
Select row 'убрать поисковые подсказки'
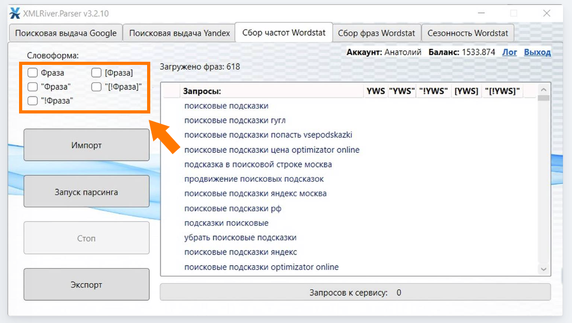(240, 237)
